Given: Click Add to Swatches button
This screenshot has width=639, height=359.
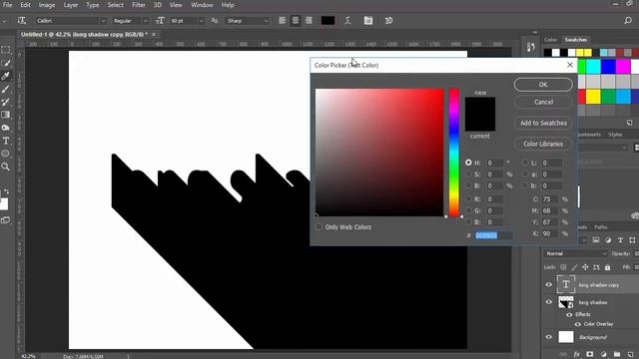Looking at the screenshot, I should 543,123.
